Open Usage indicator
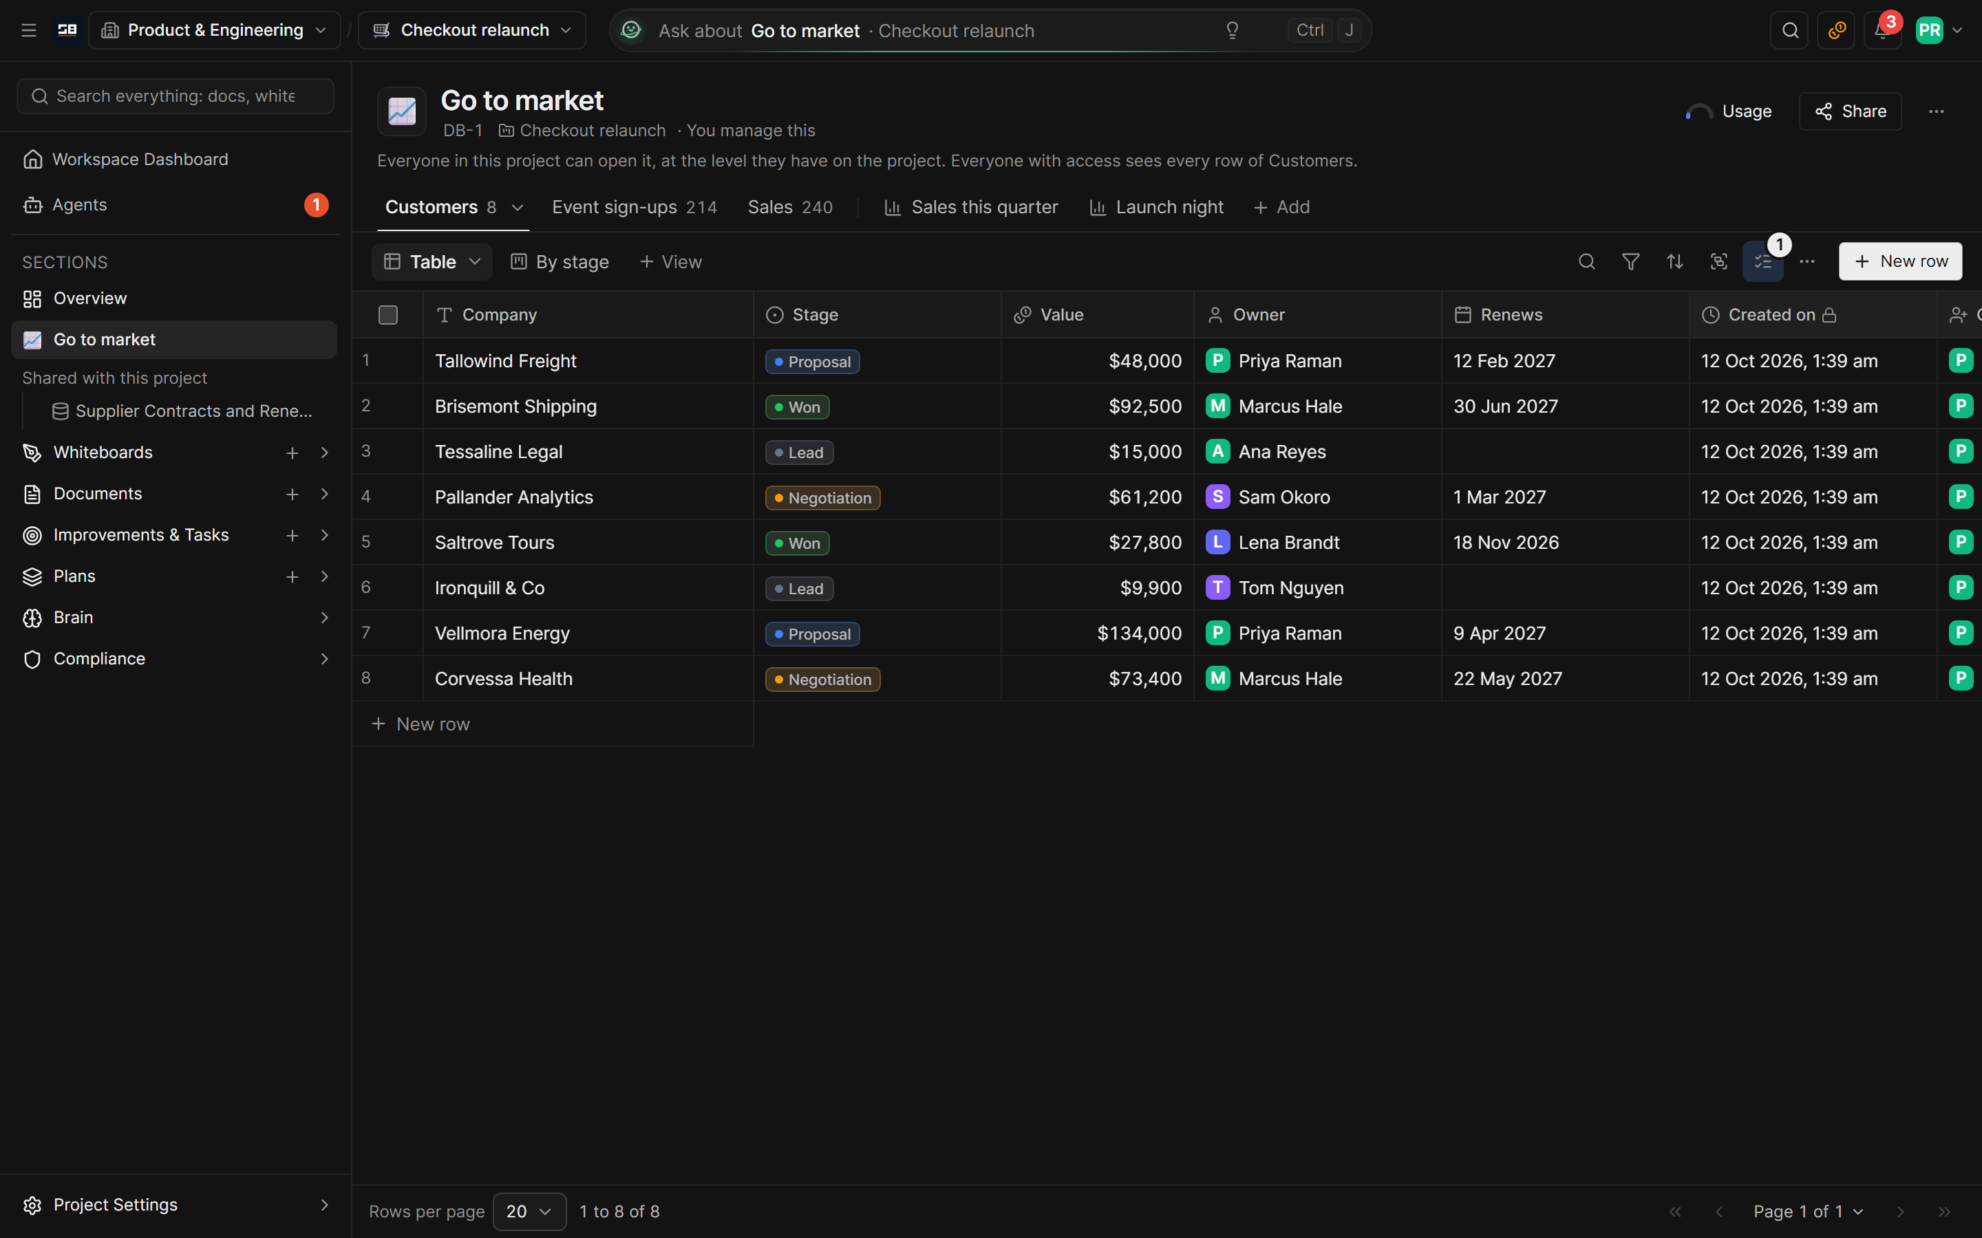Viewport: 1982px width, 1238px height. tap(1729, 111)
